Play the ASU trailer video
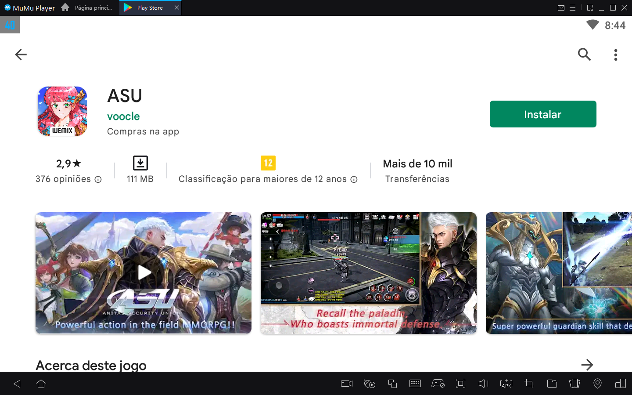The image size is (632, 395). [x=144, y=273]
